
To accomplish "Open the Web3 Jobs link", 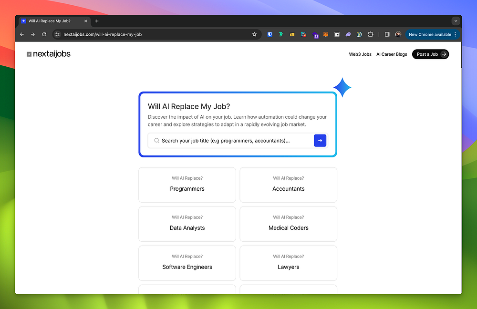I will pyautogui.click(x=360, y=54).
